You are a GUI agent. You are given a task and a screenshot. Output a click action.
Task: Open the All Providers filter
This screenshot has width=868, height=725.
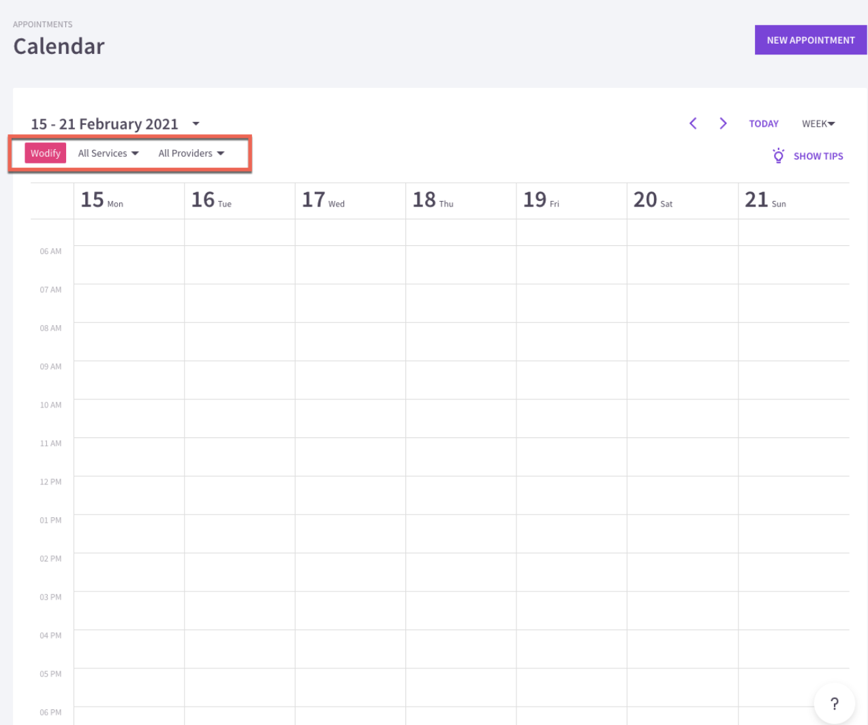191,153
